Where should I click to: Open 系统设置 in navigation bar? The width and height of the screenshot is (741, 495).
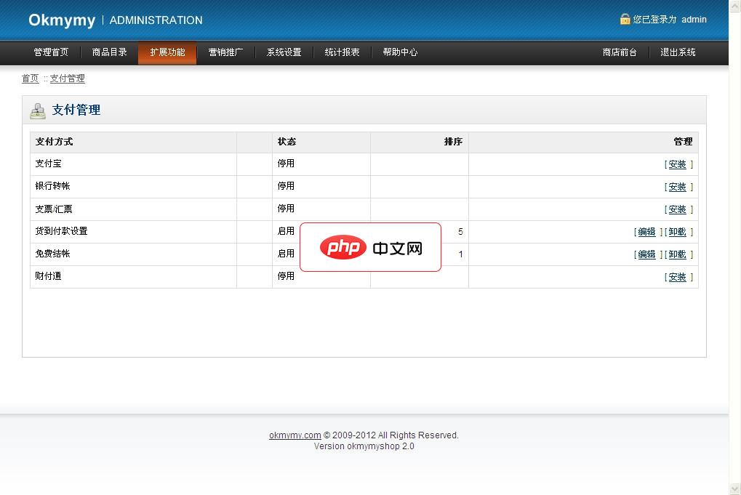coord(284,52)
